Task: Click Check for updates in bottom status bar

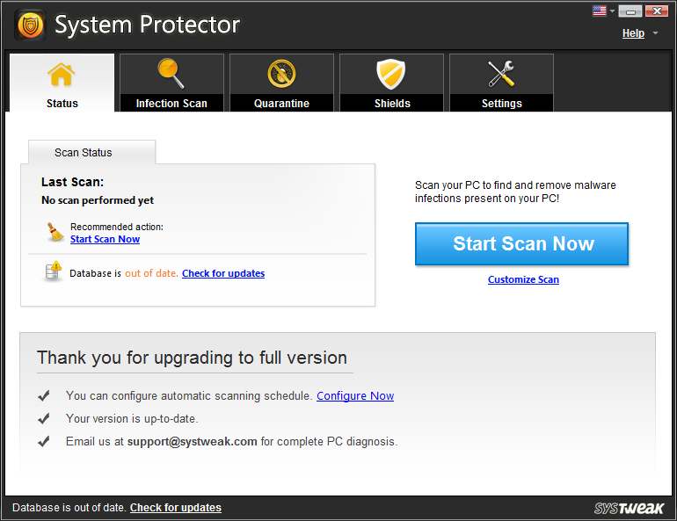Action: pos(176,508)
